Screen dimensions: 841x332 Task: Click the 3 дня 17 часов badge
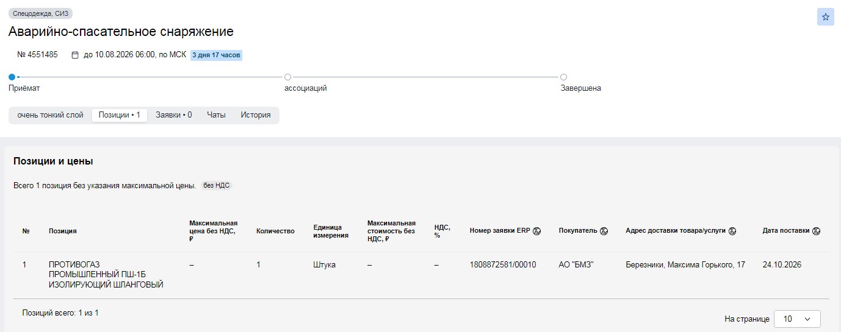click(x=217, y=55)
